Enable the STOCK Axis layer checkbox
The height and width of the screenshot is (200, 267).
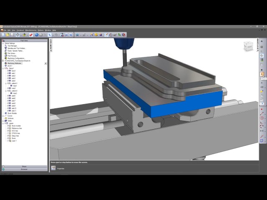click(8, 133)
